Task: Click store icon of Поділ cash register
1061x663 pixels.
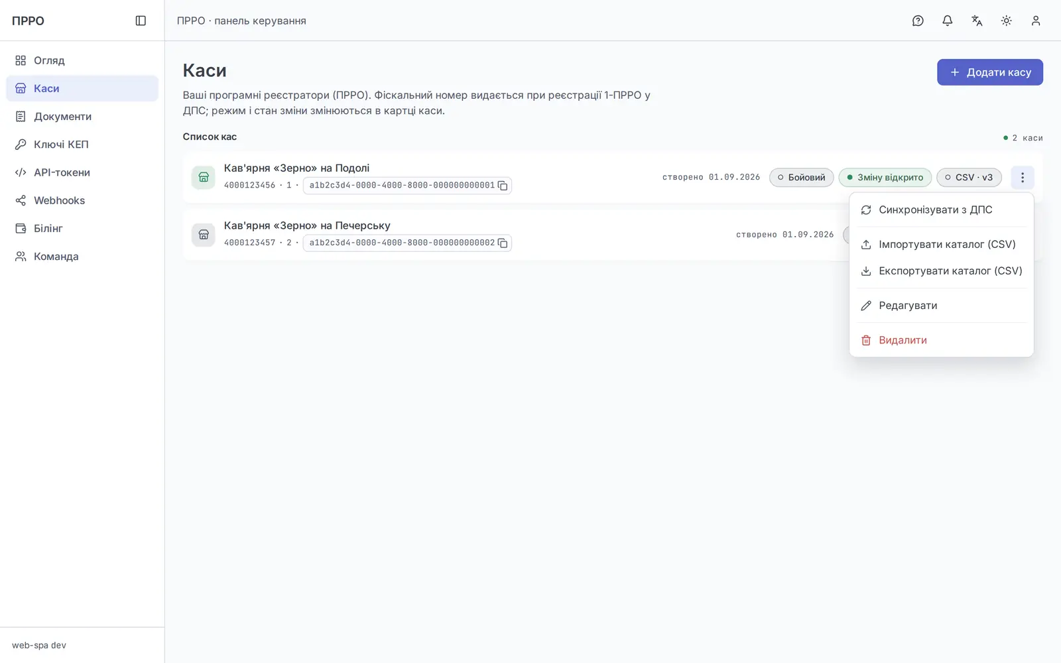Action: (x=204, y=177)
